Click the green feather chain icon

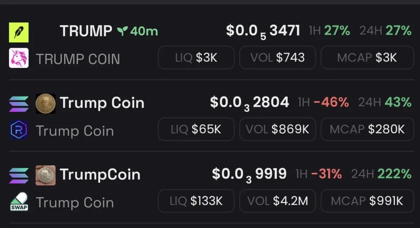pyautogui.click(x=19, y=32)
